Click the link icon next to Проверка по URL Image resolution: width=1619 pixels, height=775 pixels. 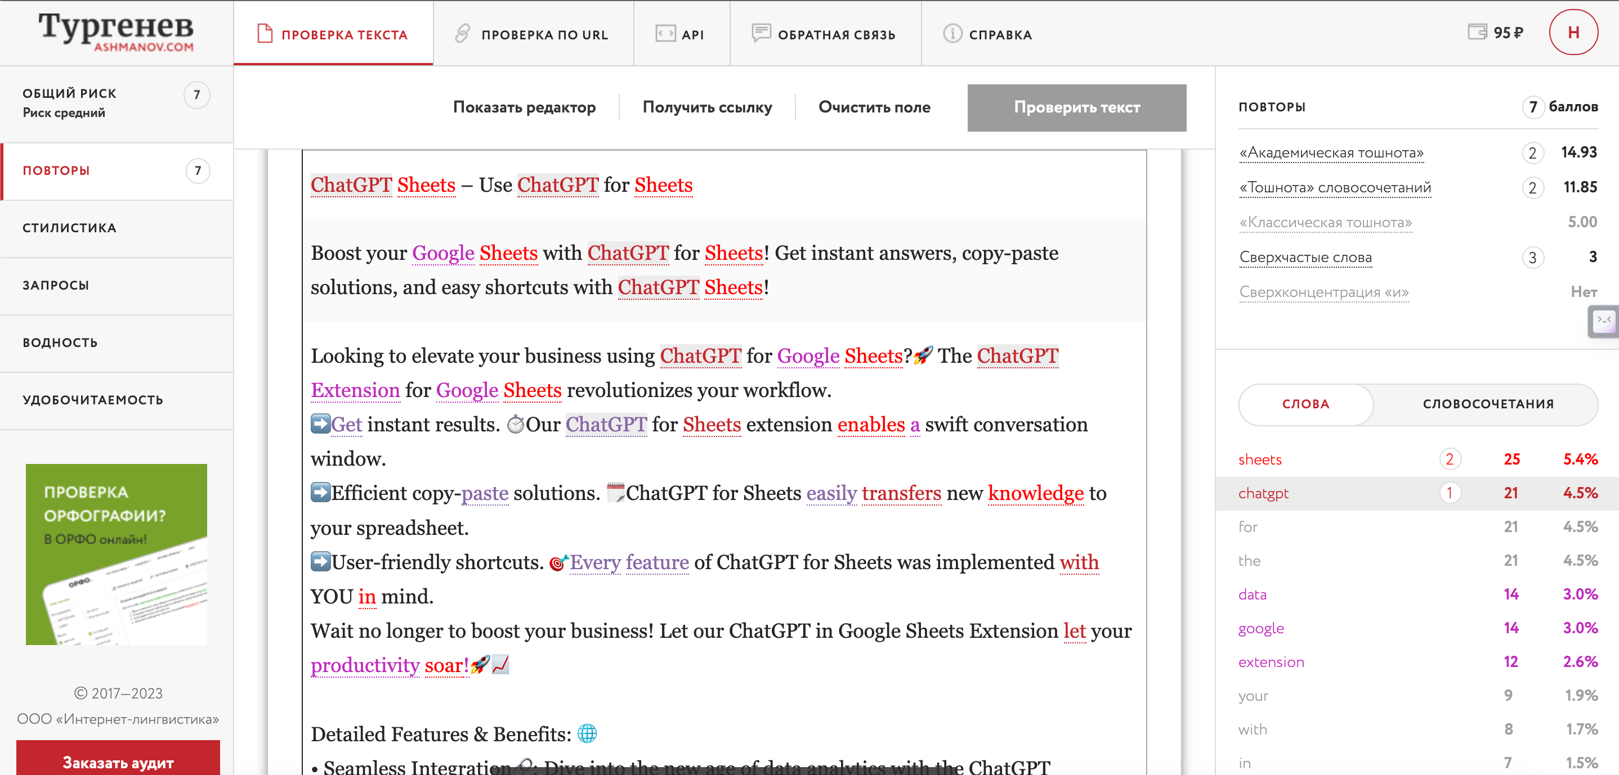[463, 33]
